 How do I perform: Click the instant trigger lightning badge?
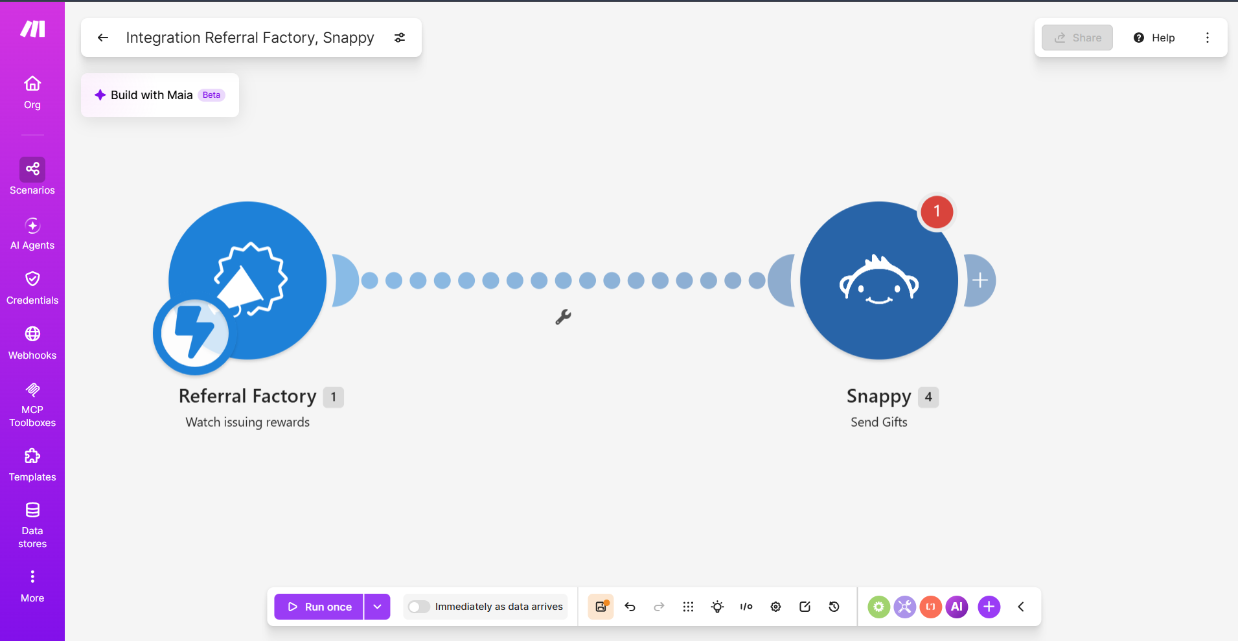(195, 333)
